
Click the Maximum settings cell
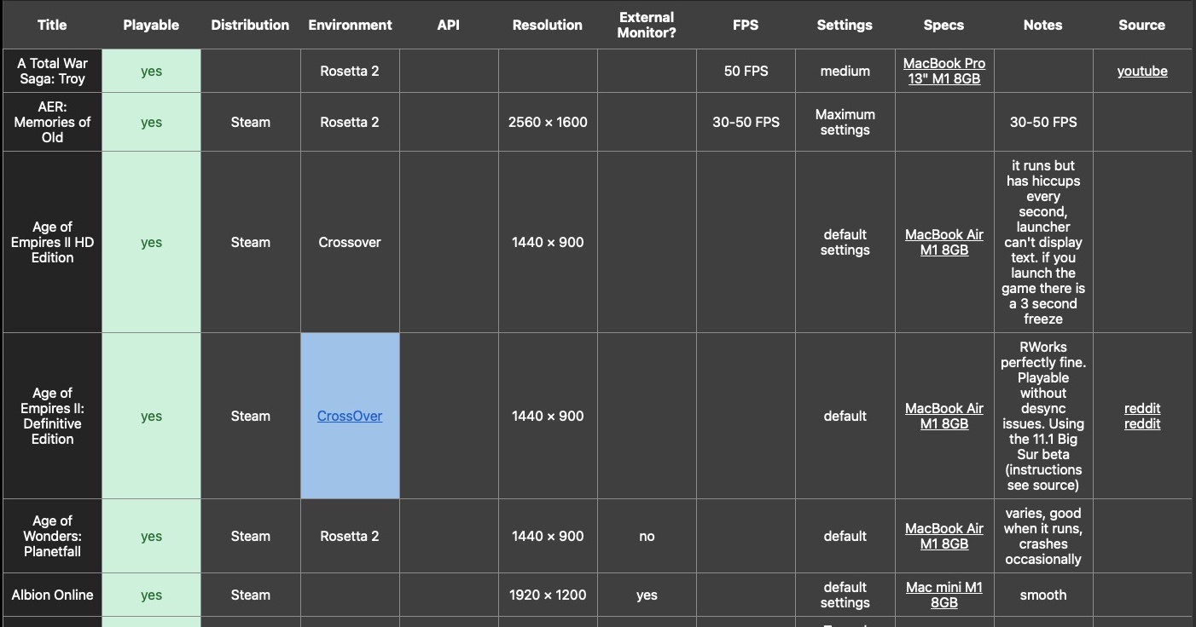click(x=845, y=122)
